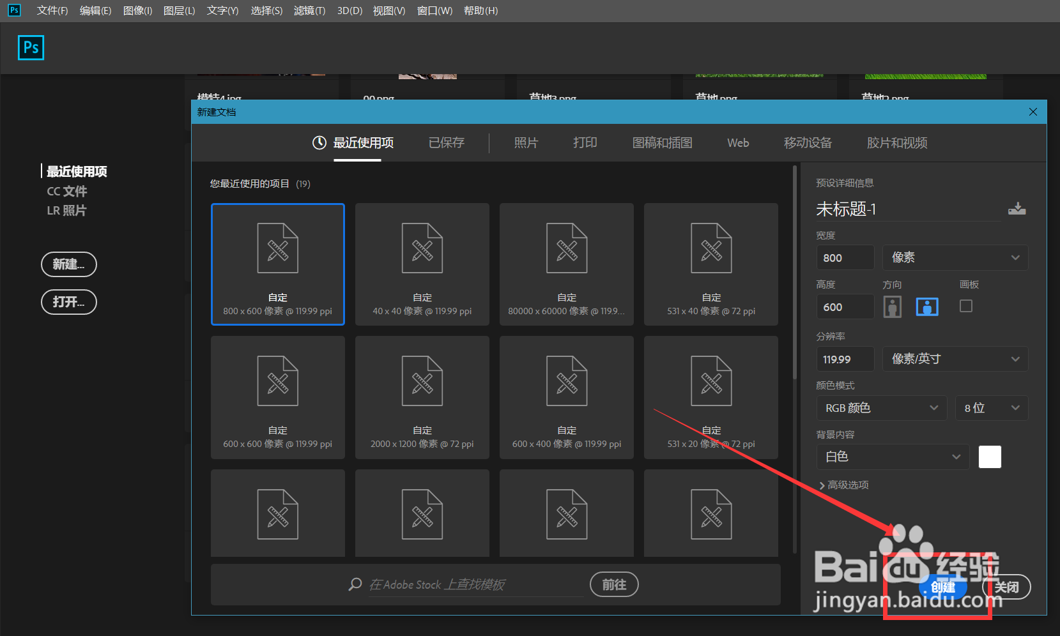Image resolution: width=1060 pixels, height=636 pixels.
Task: Open the 图层(L) menu
Action: [179, 10]
